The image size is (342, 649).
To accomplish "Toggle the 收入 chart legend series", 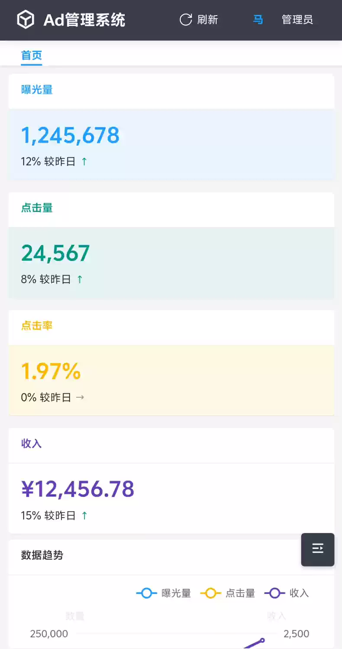I will point(287,593).
